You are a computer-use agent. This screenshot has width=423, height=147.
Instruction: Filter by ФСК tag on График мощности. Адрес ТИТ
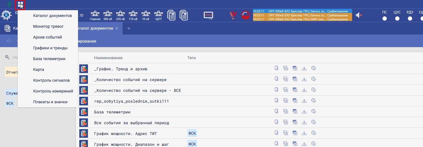pos(192,133)
